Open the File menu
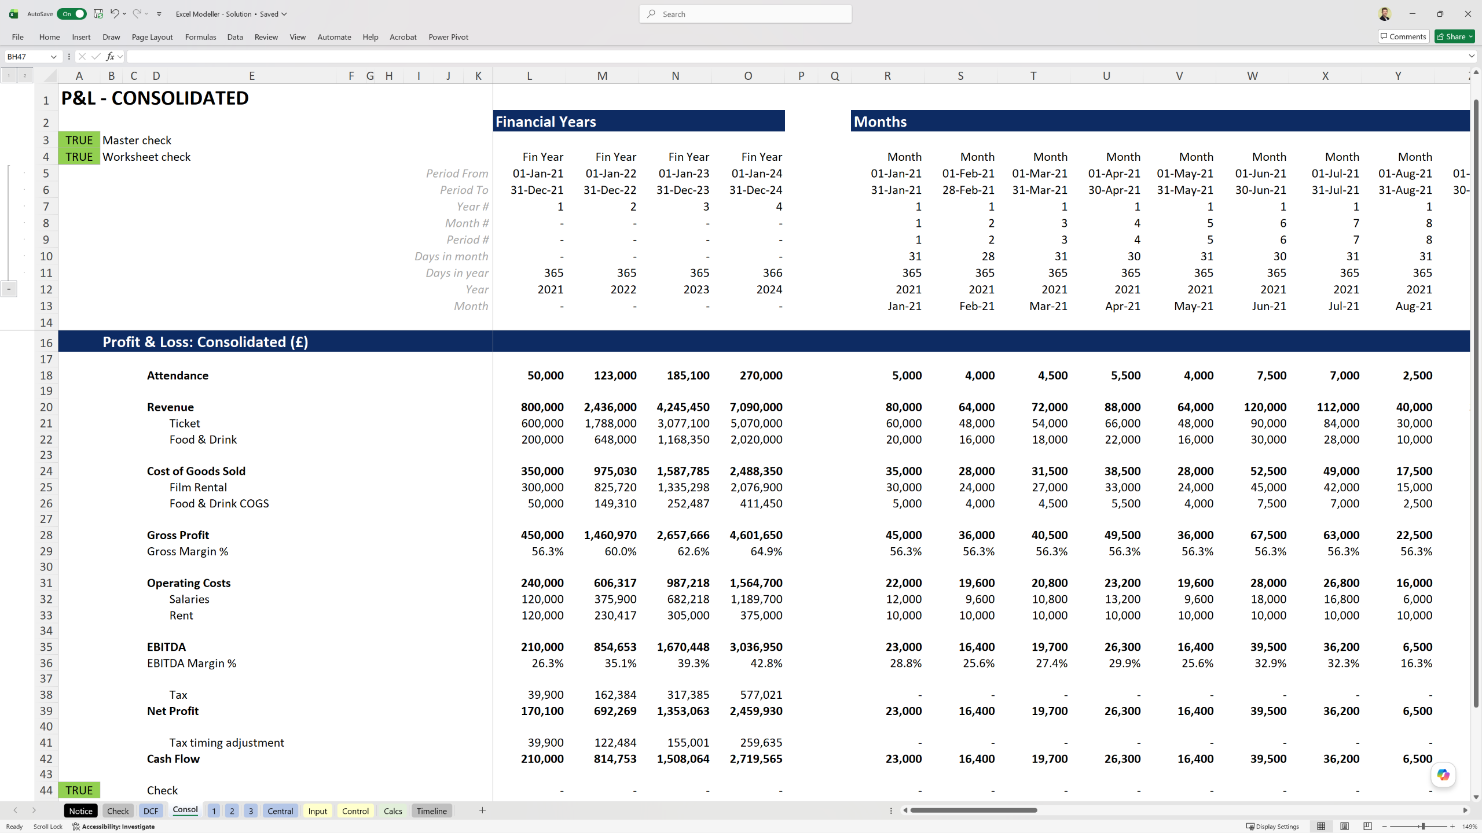Viewport: 1482px width, 833px height. coord(17,37)
